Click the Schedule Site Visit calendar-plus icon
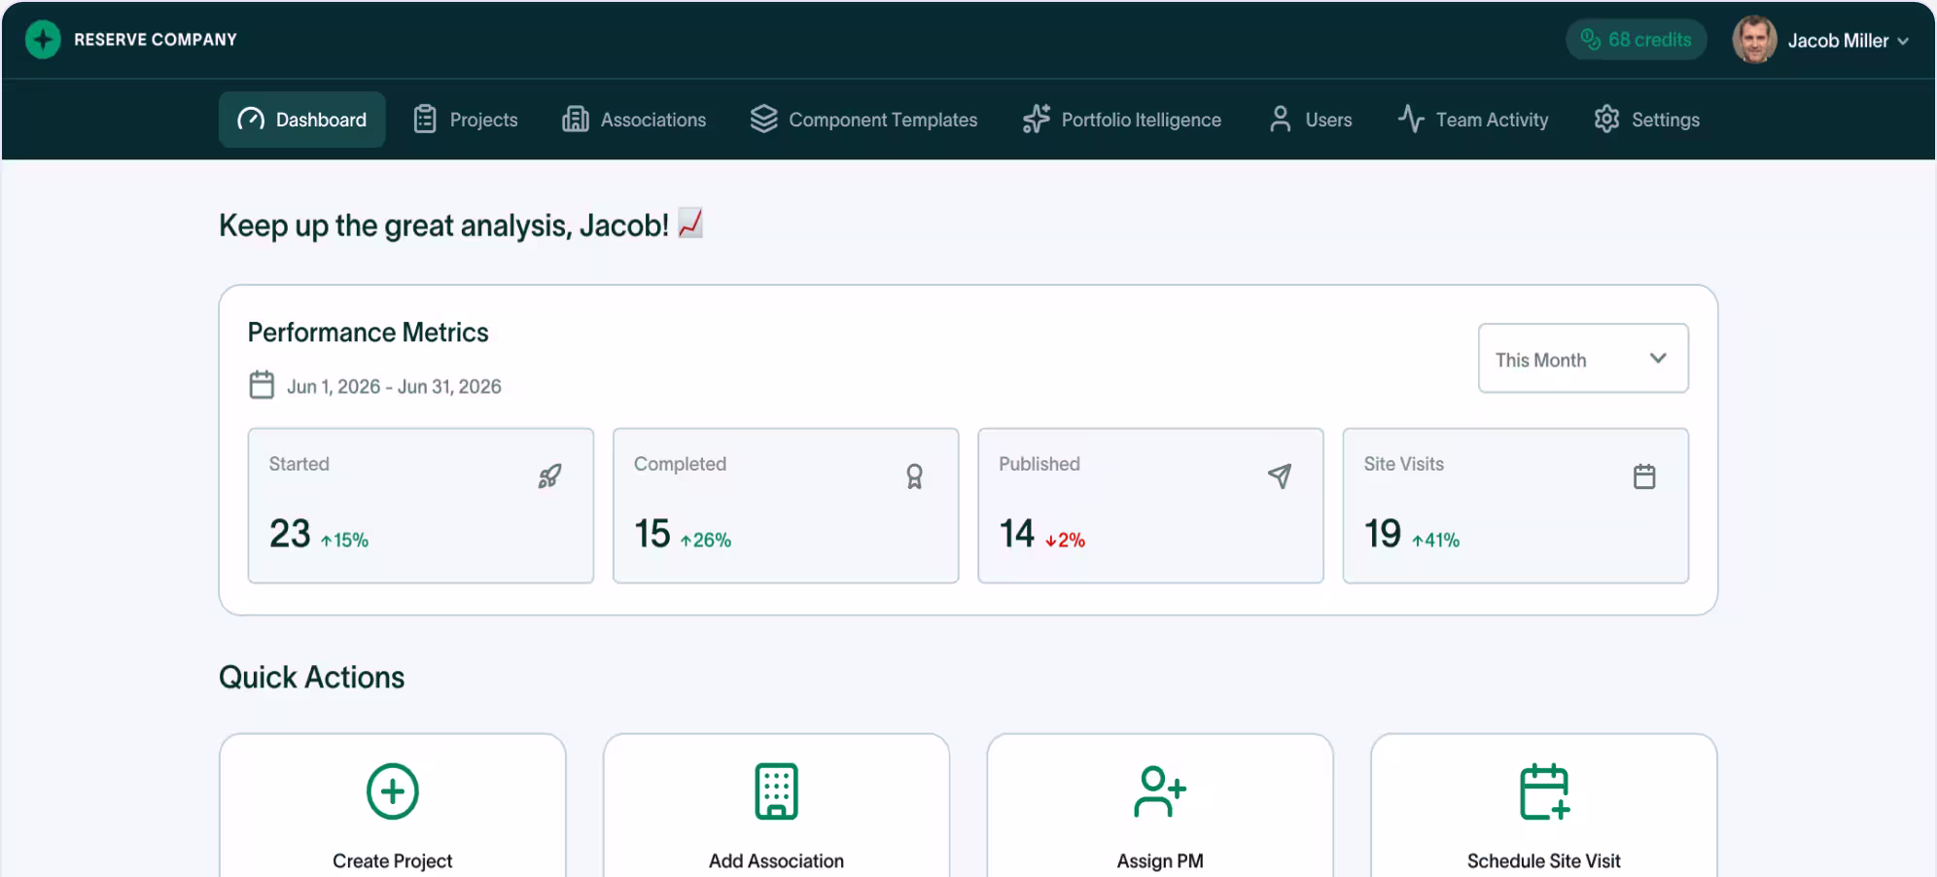 tap(1544, 791)
